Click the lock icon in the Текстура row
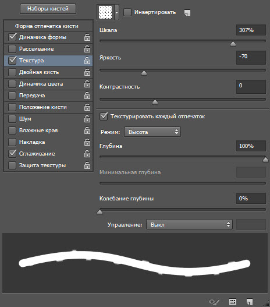 coord(87,61)
